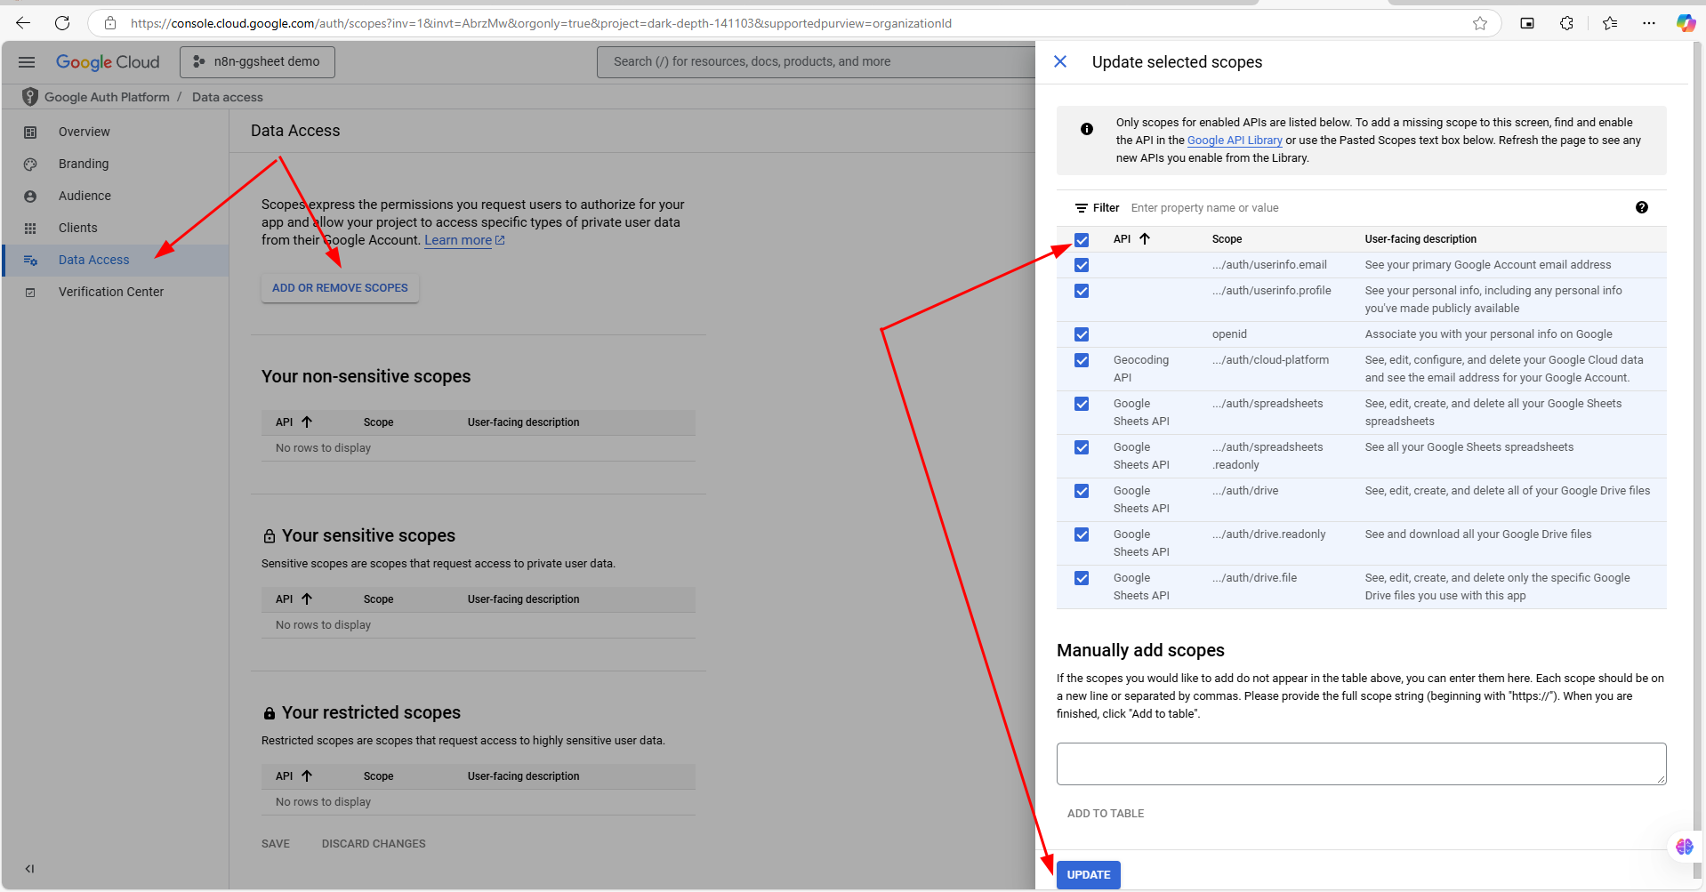Click the Filter icon in scopes panel

click(x=1082, y=208)
